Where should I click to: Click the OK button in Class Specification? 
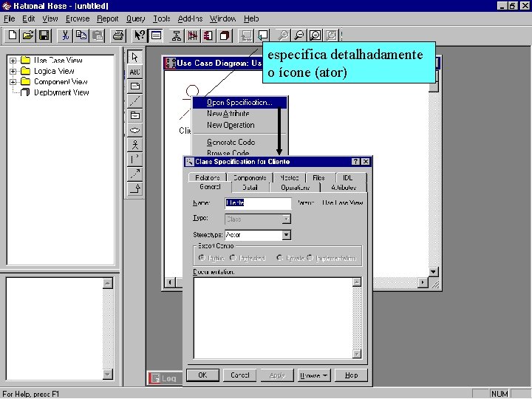coord(202,375)
